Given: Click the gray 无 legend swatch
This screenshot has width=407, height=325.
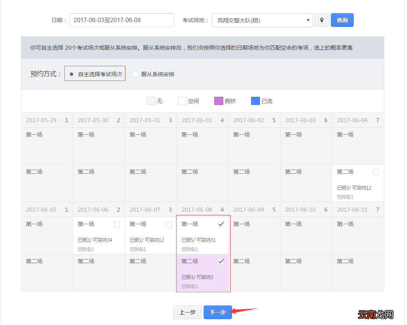Looking at the screenshot, I should coord(151,101).
